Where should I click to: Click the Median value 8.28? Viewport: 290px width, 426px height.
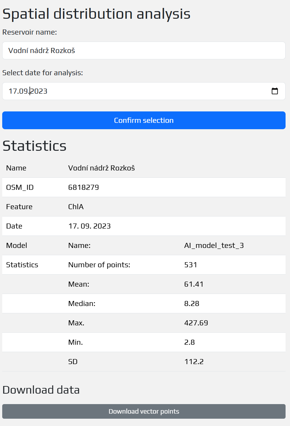[x=192, y=303]
